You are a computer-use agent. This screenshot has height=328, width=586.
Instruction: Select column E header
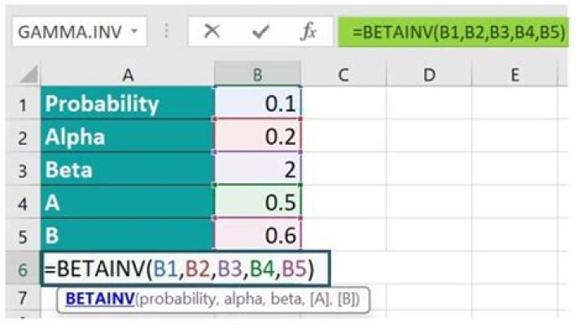click(514, 75)
